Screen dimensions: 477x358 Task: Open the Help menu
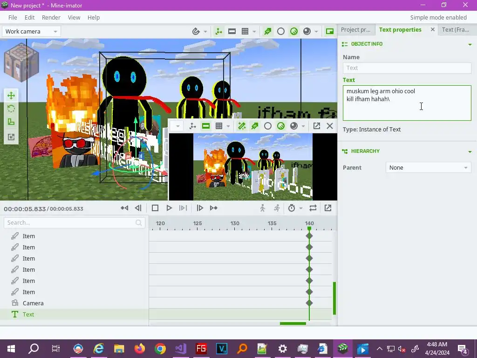point(94,17)
